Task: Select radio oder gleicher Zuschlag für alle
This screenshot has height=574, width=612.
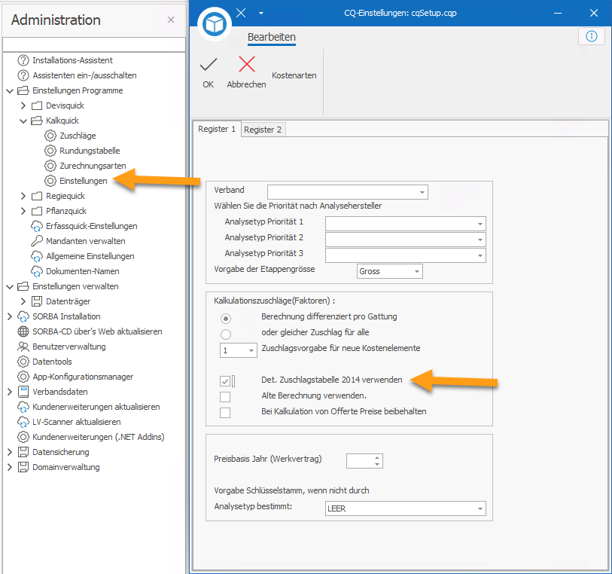Action: (x=226, y=334)
